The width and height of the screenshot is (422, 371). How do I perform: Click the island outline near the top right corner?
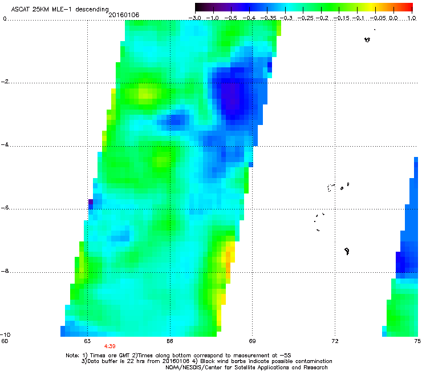pyautogui.click(x=367, y=39)
